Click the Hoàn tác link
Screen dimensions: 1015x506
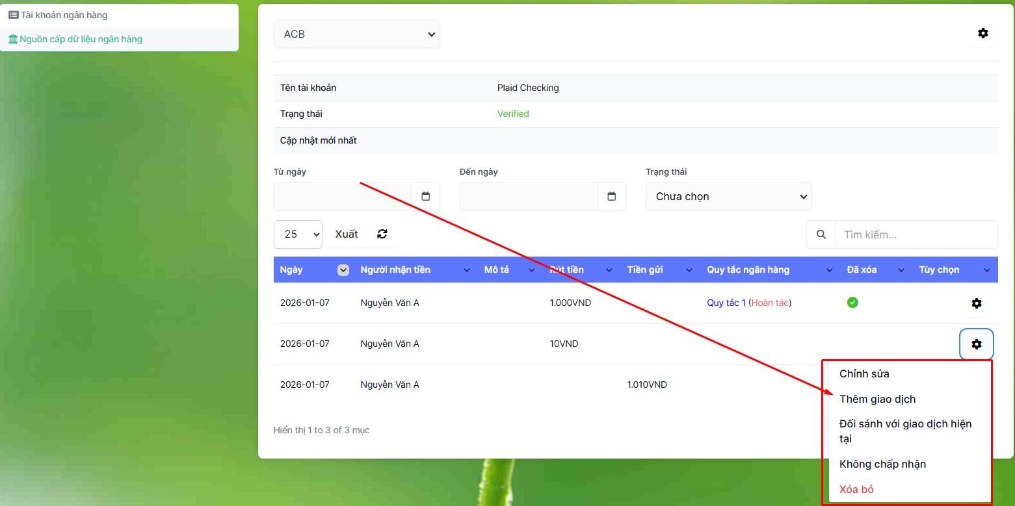pyautogui.click(x=771, y=303)
